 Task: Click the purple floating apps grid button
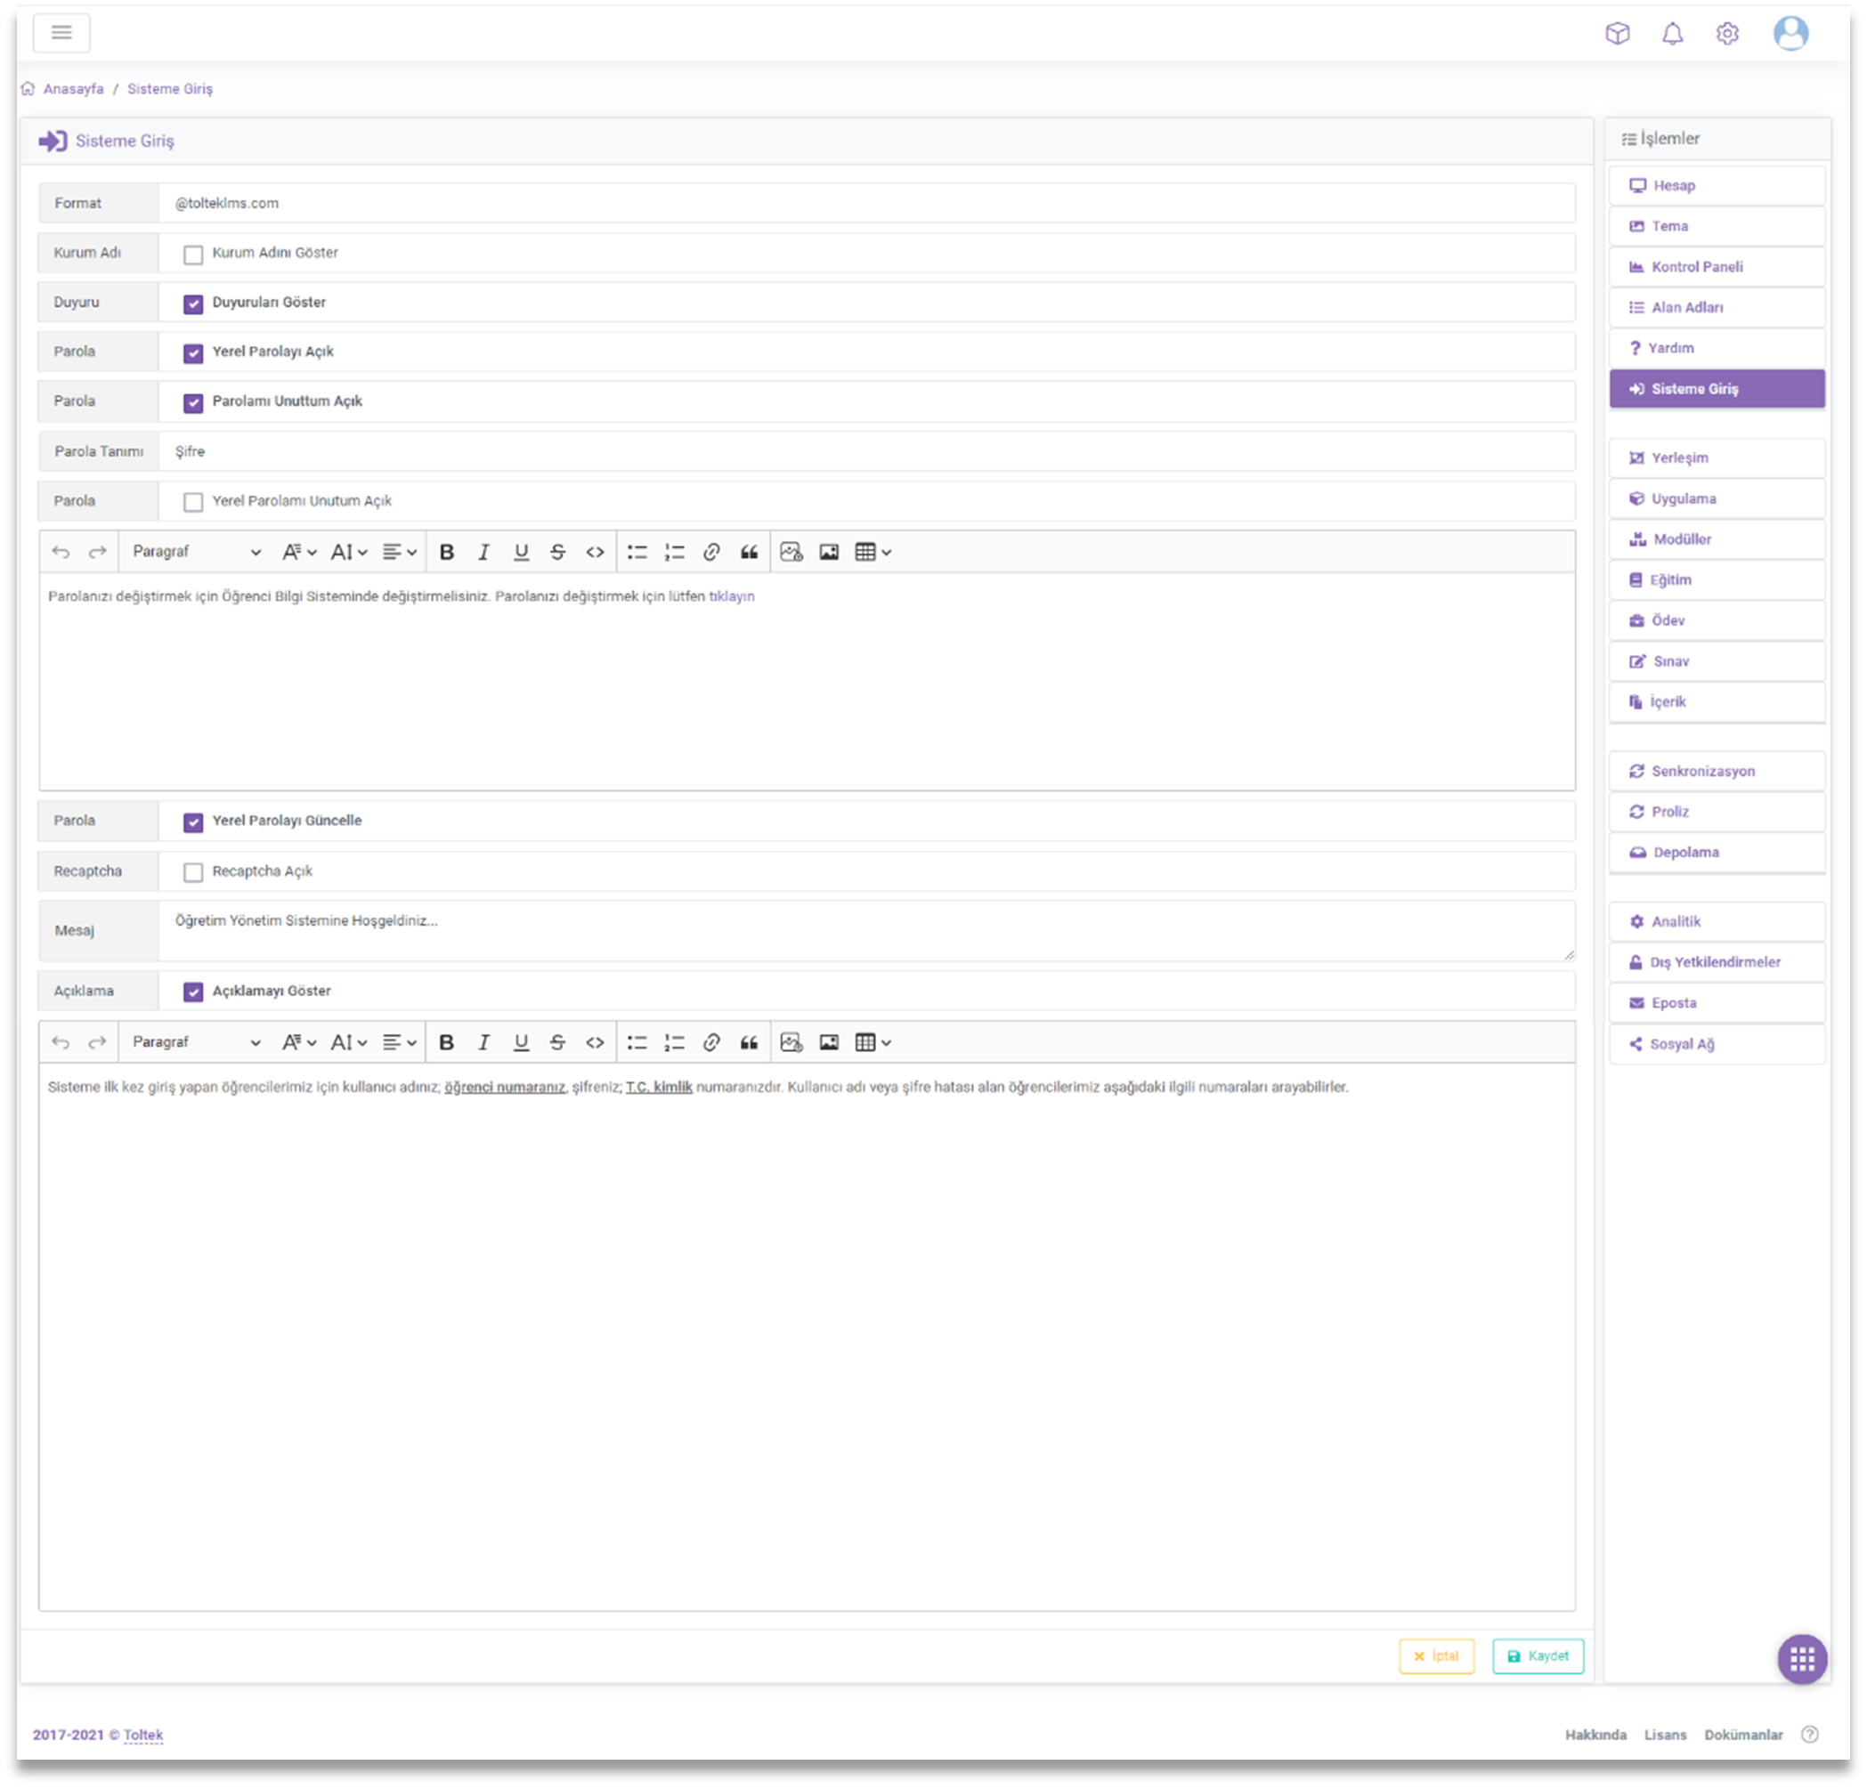point(1801,1660)
